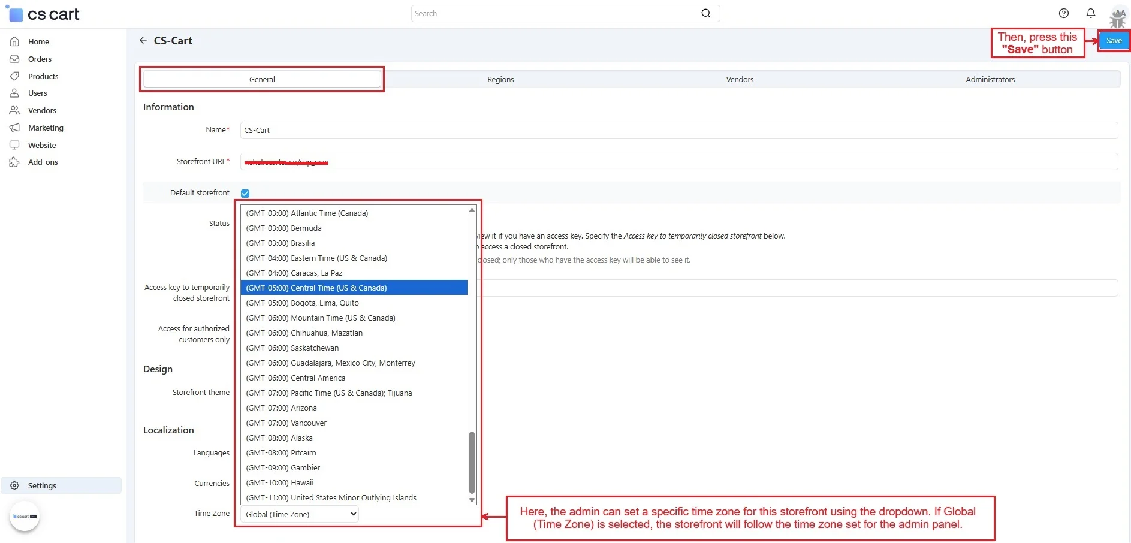Choose (GMT-10:00) Hawaii time zone
1131x543 pixels.
tap(280, 483)
